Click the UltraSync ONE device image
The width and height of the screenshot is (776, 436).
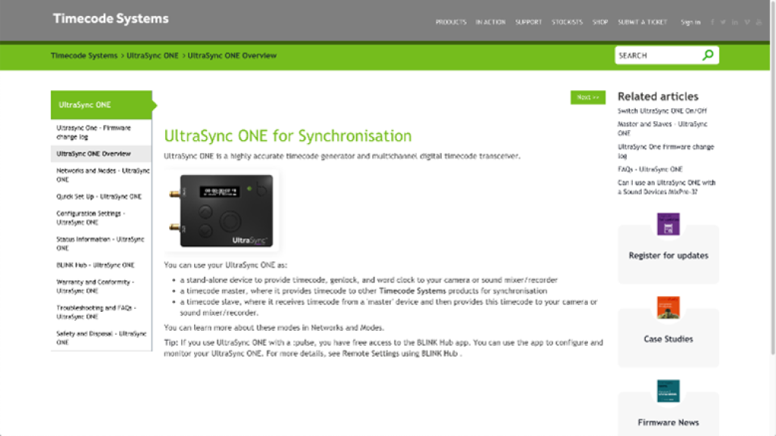(219, 212)
